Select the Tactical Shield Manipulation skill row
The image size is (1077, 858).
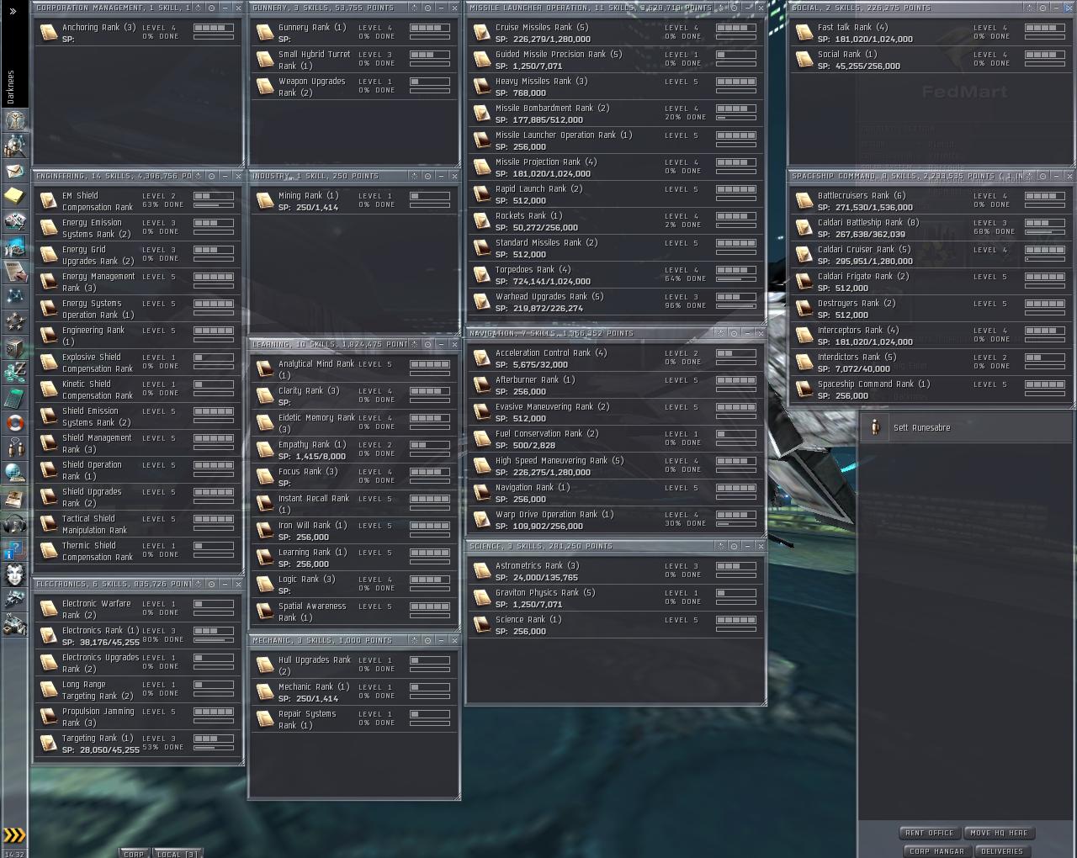(137, 524)
